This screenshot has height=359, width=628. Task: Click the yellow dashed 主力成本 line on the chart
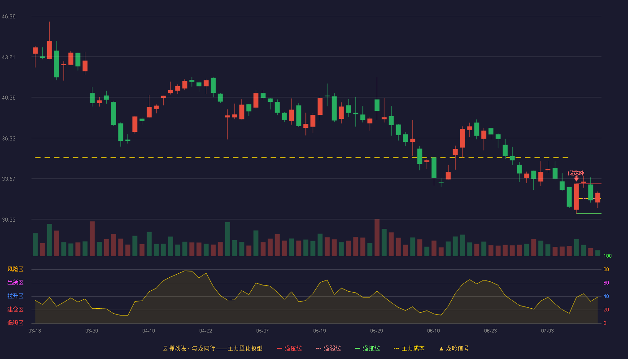point(302,158)
